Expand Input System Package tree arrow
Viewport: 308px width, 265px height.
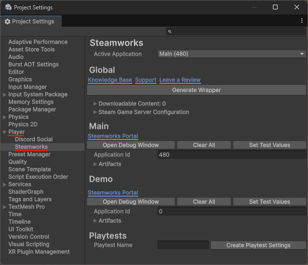5,95
